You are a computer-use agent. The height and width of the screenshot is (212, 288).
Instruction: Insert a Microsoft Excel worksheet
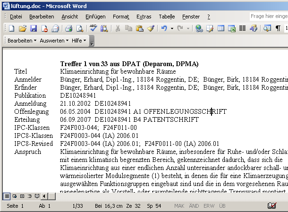click(232, 28)
